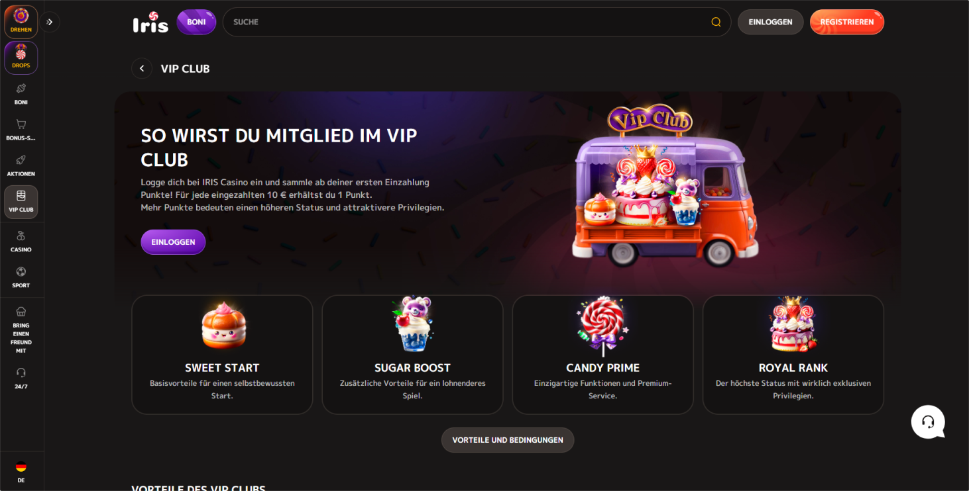Click the Einloggen button in header

(771, 22)
